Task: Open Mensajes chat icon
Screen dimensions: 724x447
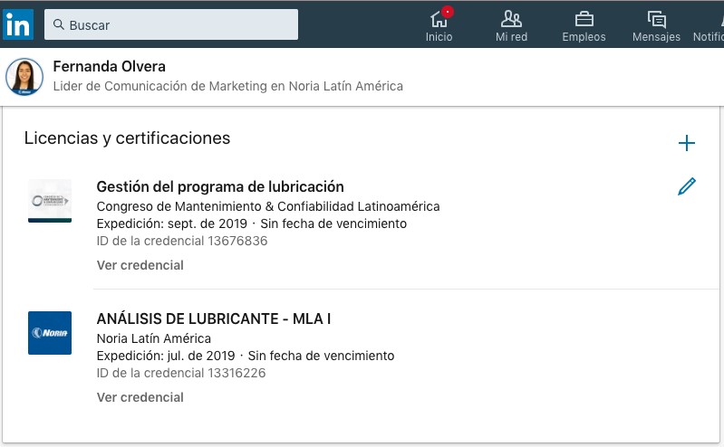Action: (656, 20)
